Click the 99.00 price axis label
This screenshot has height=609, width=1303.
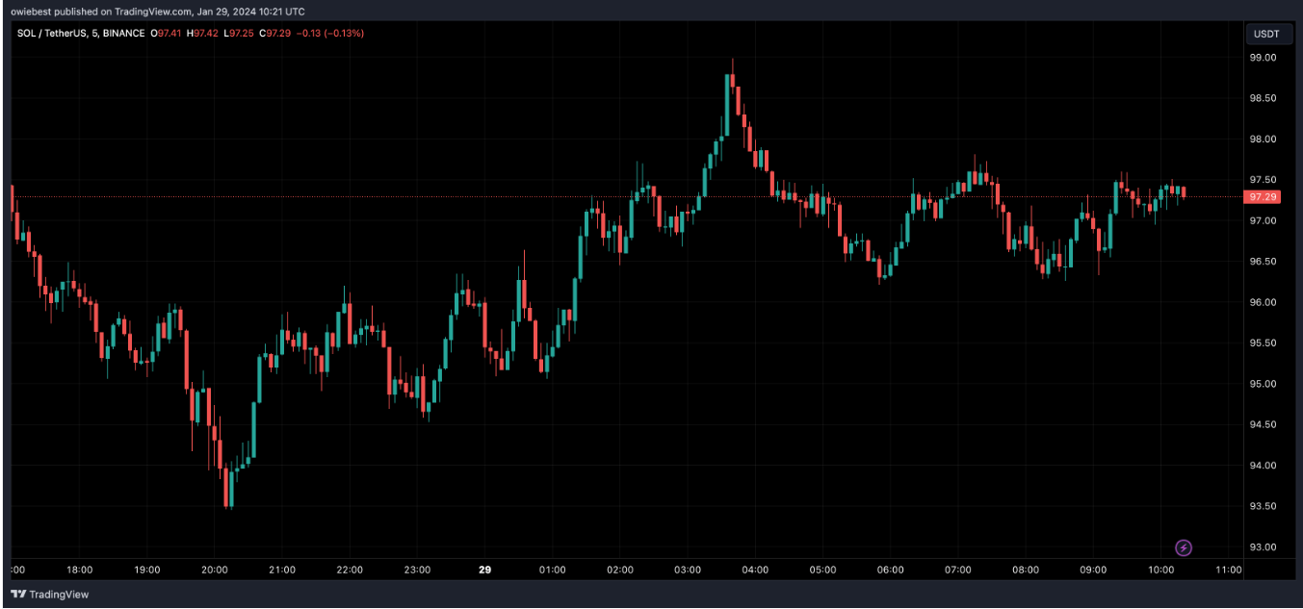pyautogui.click(x=1263, y=58)
